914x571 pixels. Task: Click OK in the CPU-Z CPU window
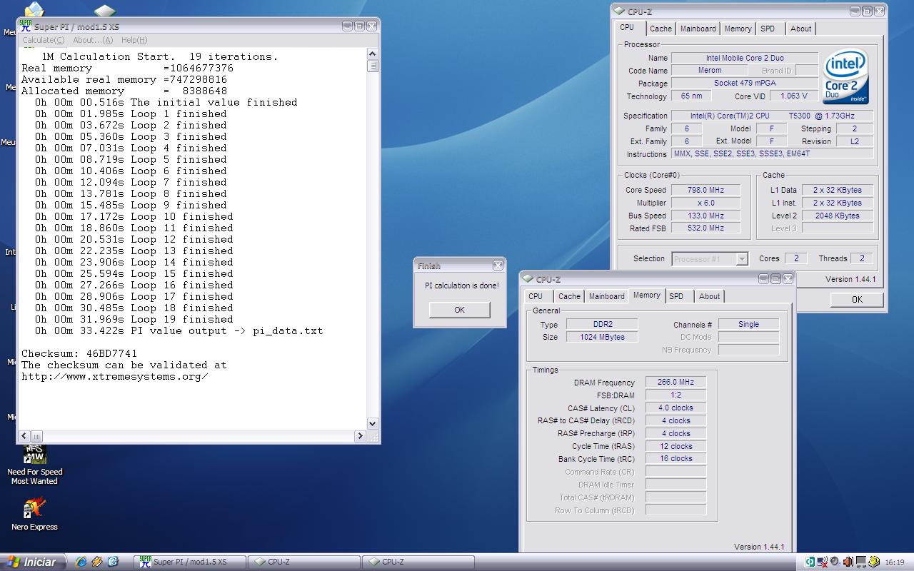(x=857, y=300)
